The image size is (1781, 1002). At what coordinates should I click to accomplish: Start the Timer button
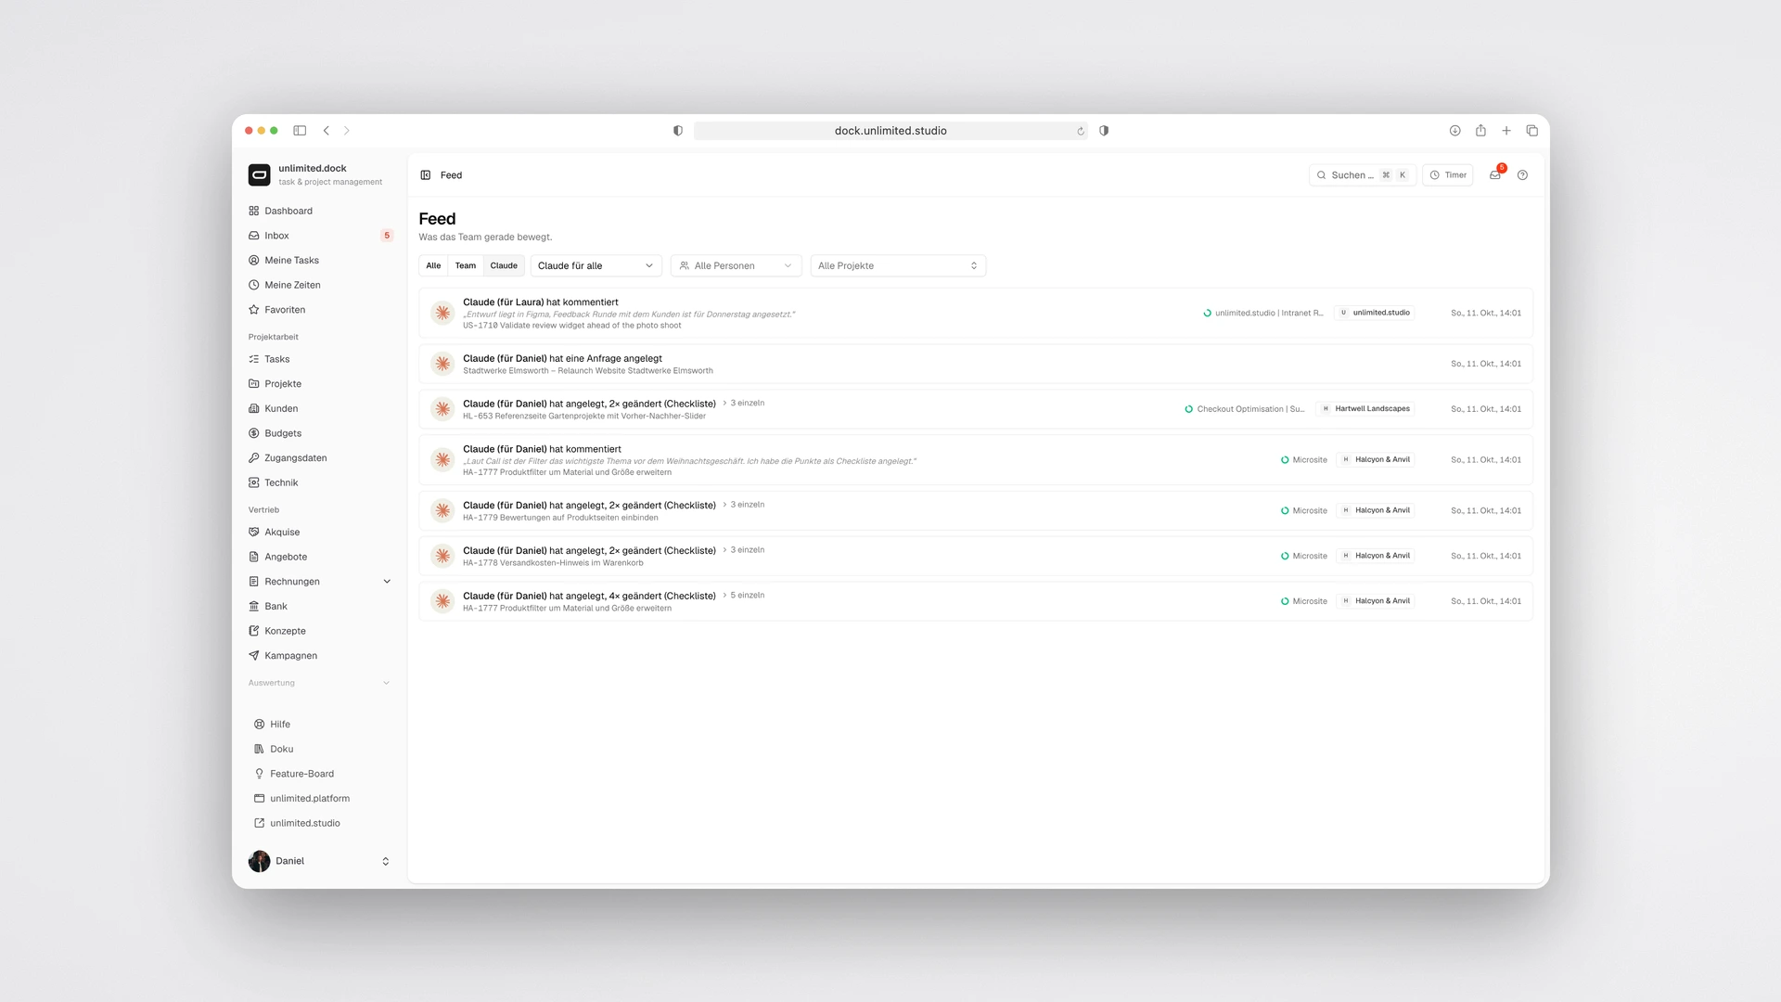point(1448,175)
